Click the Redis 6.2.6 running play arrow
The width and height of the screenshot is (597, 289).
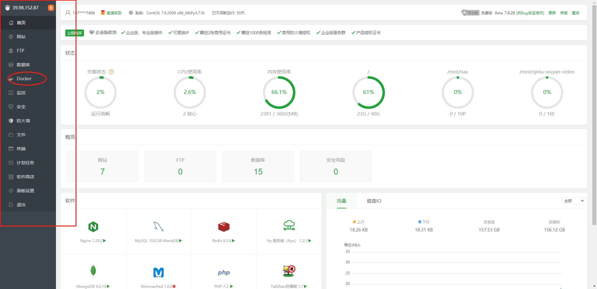point(234,241)
